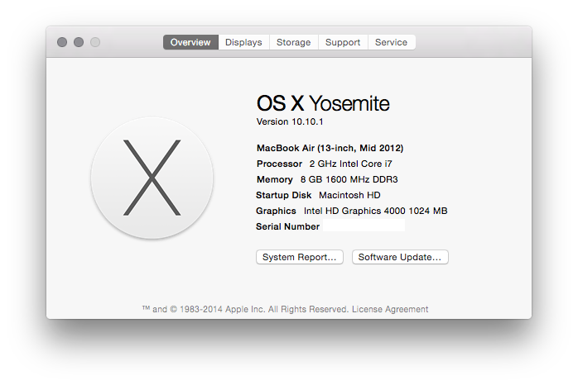Close the About This Mac window

(x=62, y=42)
